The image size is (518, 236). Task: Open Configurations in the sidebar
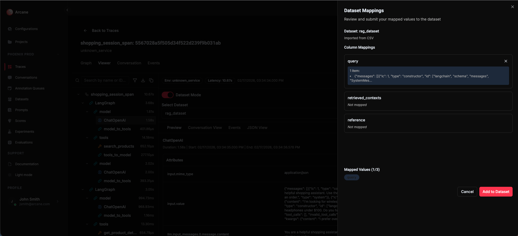coord(26,29)
